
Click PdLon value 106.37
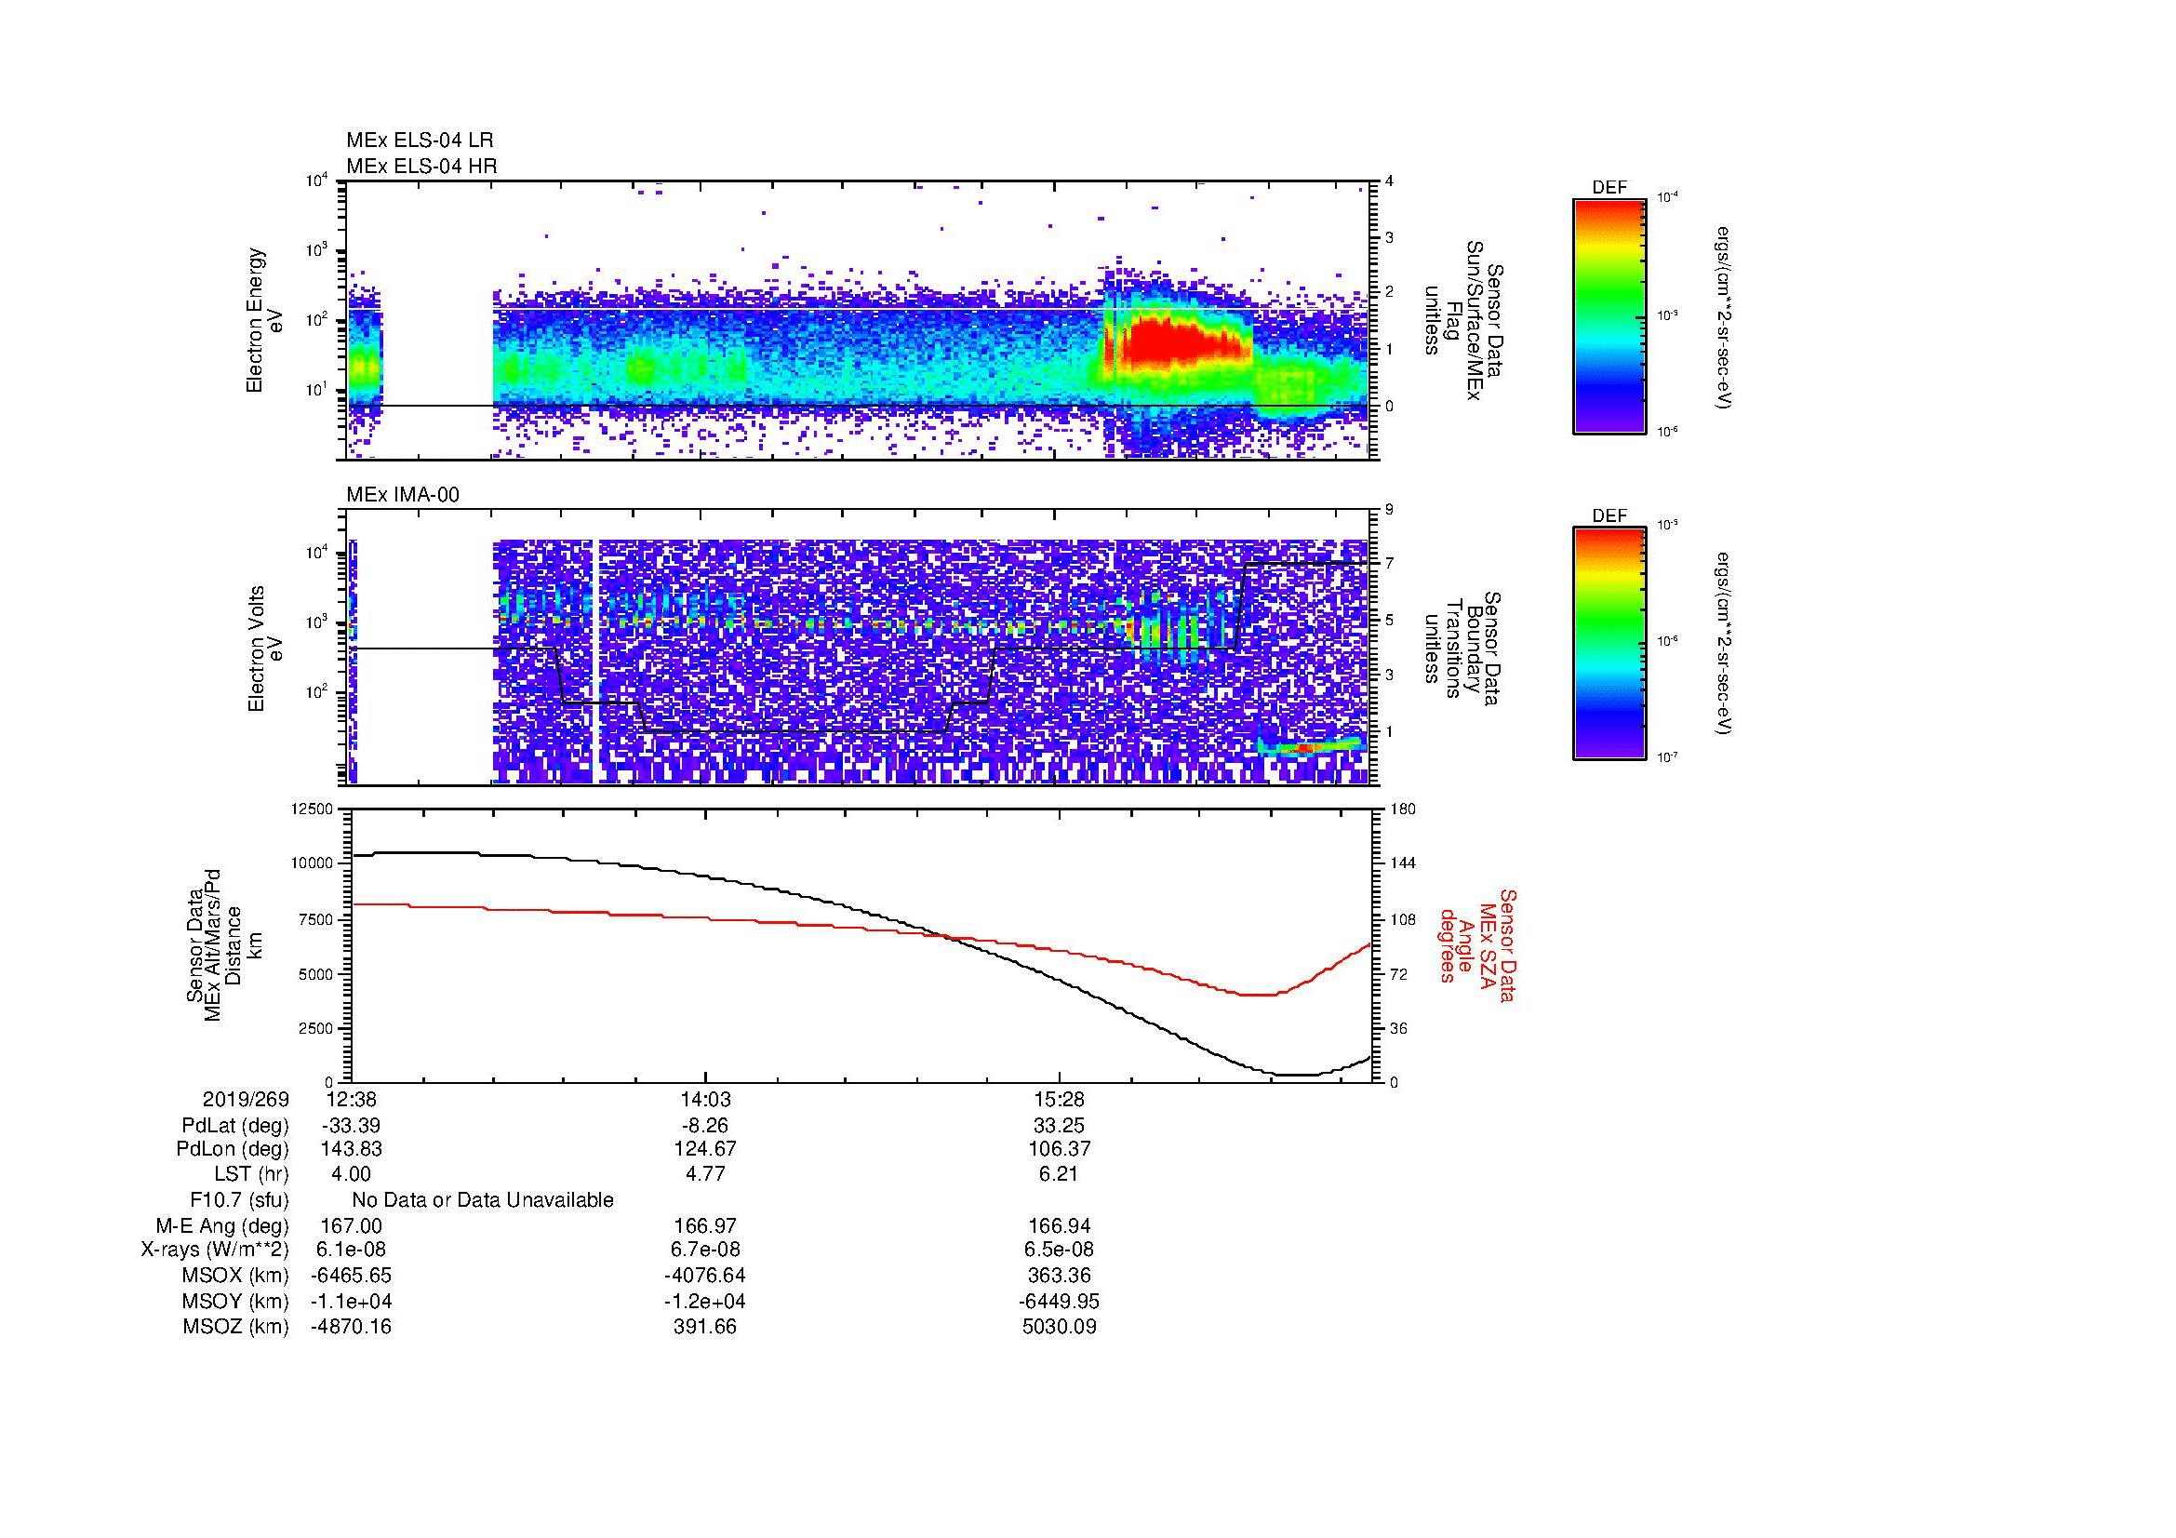tap(1059, 1149)
